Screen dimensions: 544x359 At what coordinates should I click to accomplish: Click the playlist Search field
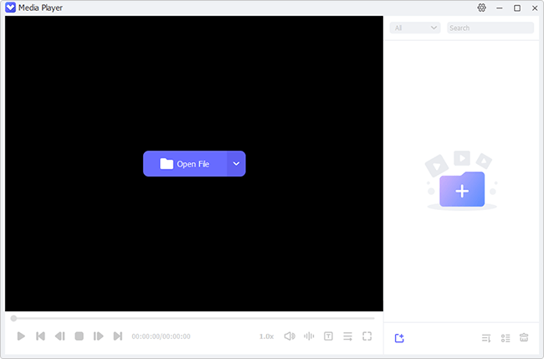[x=490, y=28]
